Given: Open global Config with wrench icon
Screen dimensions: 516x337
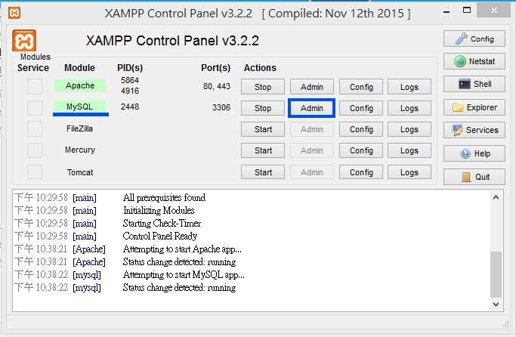Looking at the screenshot, I should [x=474, y=39].
